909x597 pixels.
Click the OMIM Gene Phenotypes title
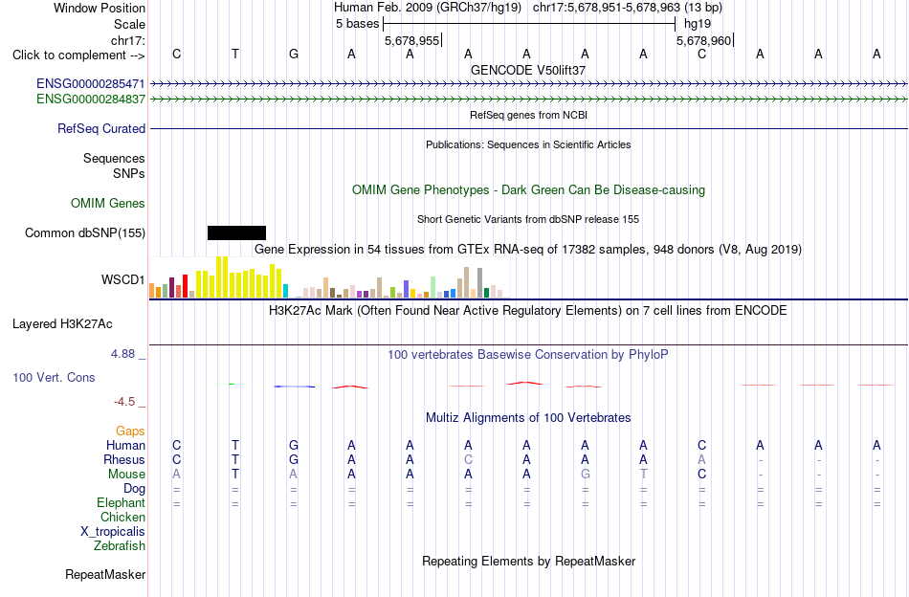coord(528,190)
